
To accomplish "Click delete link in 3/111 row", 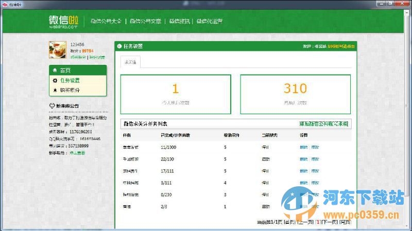I will tap(303, 183).
